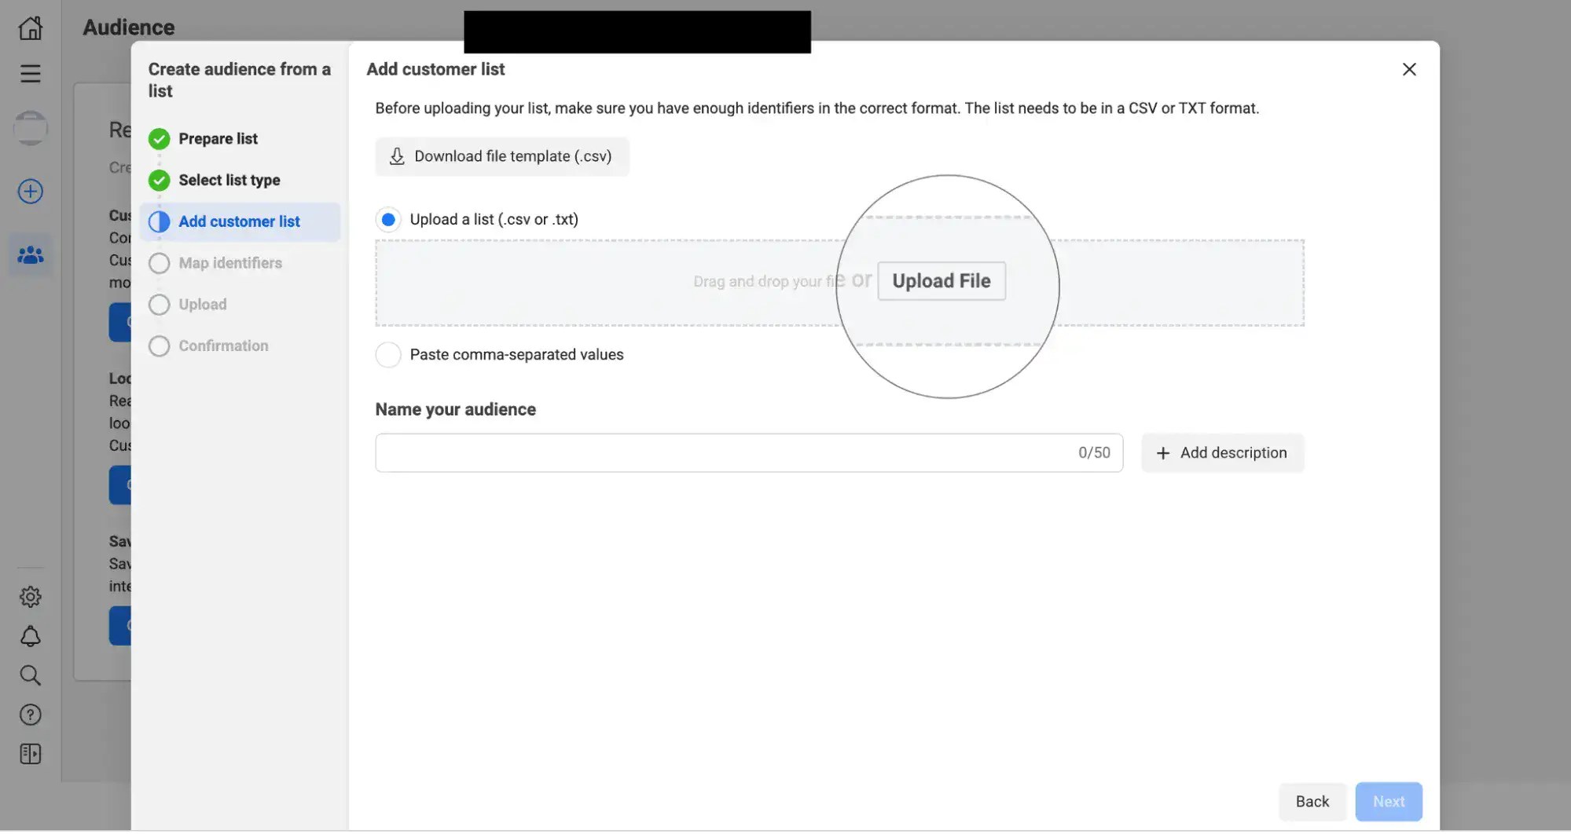Click the Upload File button
The image size is (1571, 834).
click(x=941, y=280)
